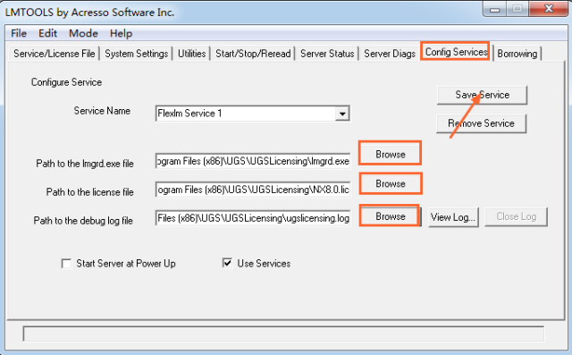The image size is (572, 355).
Task: Open the Server Status tab
Action: [327, 54]
